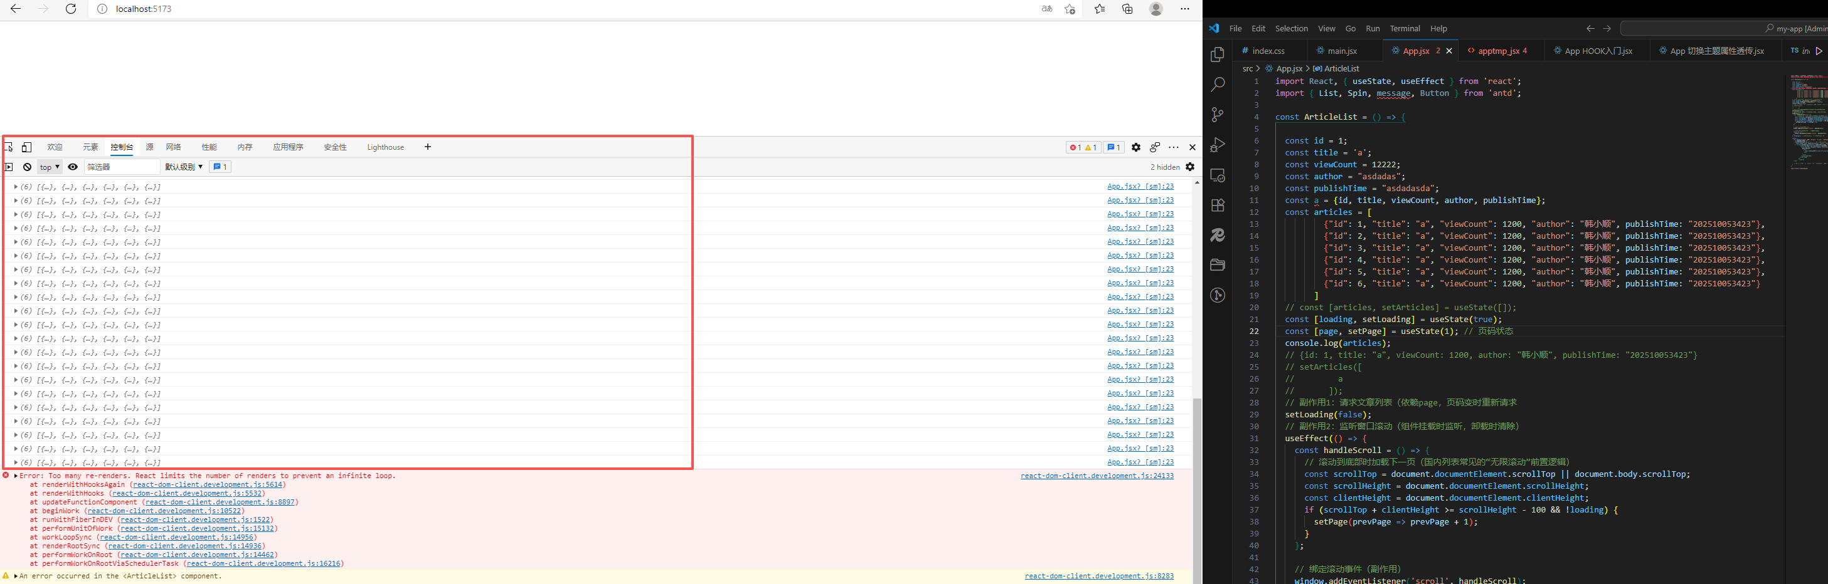This screenshot has height=584, width=1828.
Task: Activate DevTools inspect element picker
Action: pyautogui.click(x=9, y=147)
